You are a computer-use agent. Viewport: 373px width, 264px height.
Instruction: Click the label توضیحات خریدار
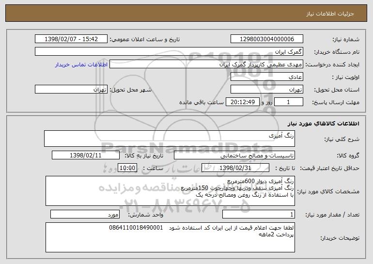[x=340, y=238]
